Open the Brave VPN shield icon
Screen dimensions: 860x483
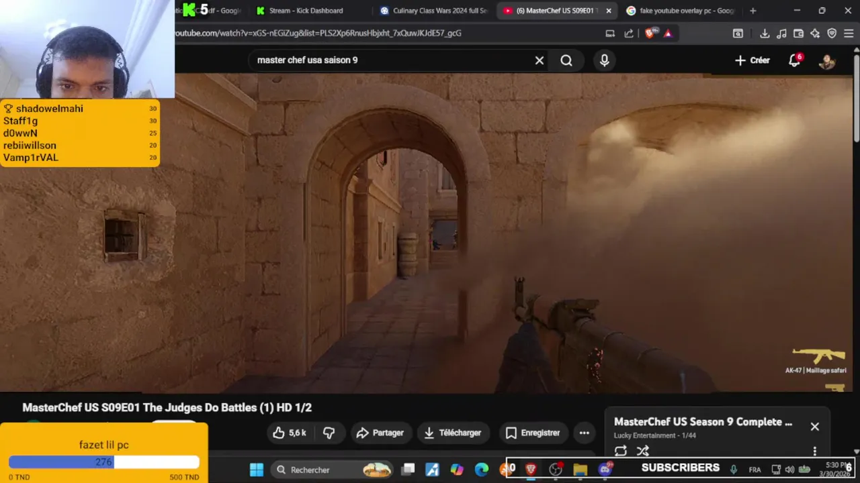point(832,34)
